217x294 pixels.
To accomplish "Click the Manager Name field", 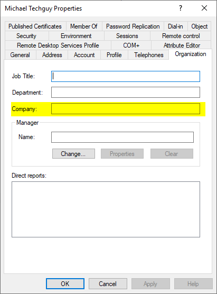I will (122, 137).
